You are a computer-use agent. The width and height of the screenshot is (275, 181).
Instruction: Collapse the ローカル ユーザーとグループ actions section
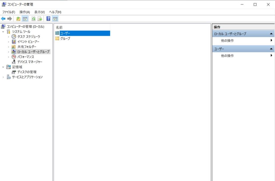(x=271, y=34)
